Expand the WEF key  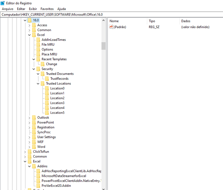pyautogui.click(x=29, y=142)
